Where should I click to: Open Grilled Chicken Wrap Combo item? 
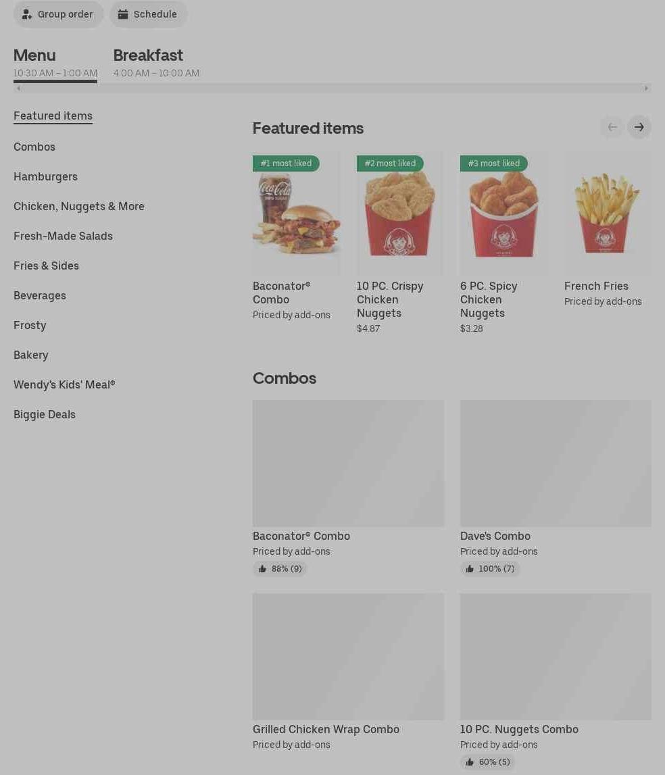(348, 671)
